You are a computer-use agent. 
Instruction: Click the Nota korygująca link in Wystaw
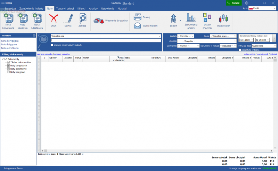coord(10,41)
